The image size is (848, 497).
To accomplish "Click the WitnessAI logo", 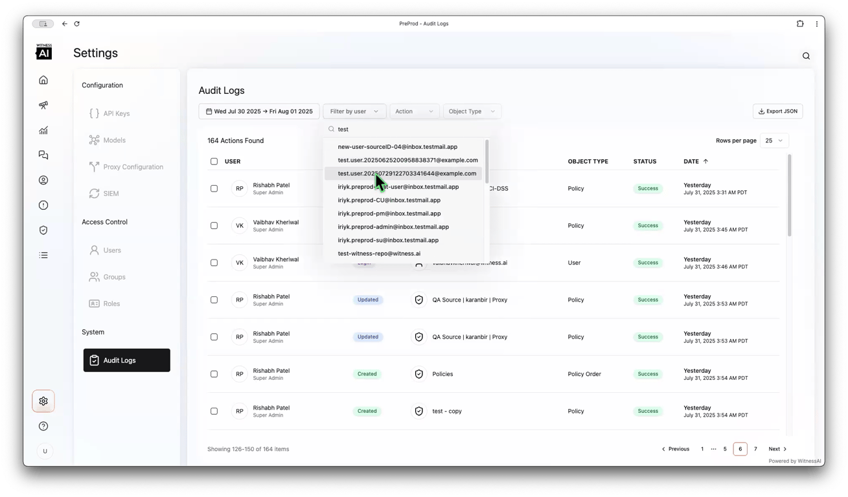I will pyautogui.click(x=44, y=52).
